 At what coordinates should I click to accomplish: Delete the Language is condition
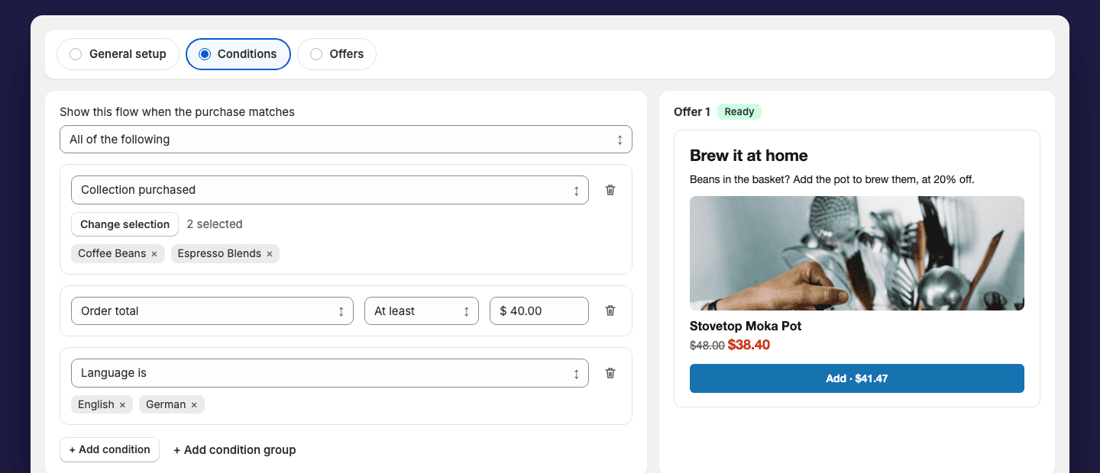(610, 373)
